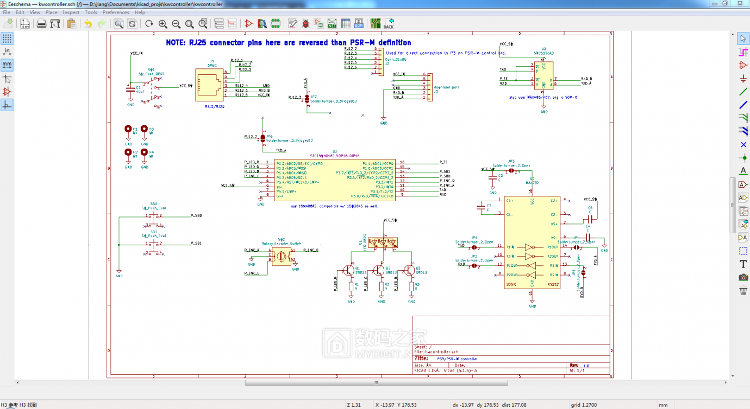This screenshot has height=409, width=750.
Task: Select the place text tool
Action: pos(743,265)
